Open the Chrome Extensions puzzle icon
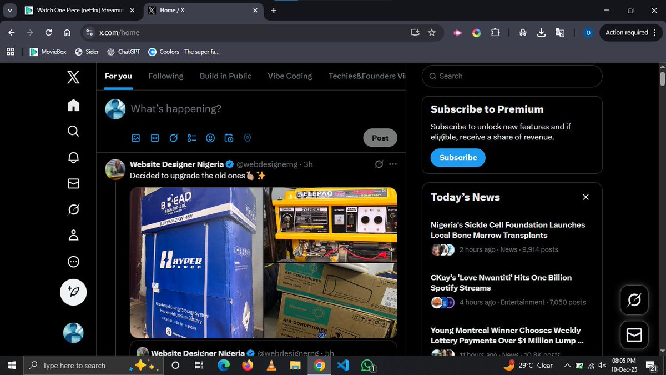 point(495,33)
